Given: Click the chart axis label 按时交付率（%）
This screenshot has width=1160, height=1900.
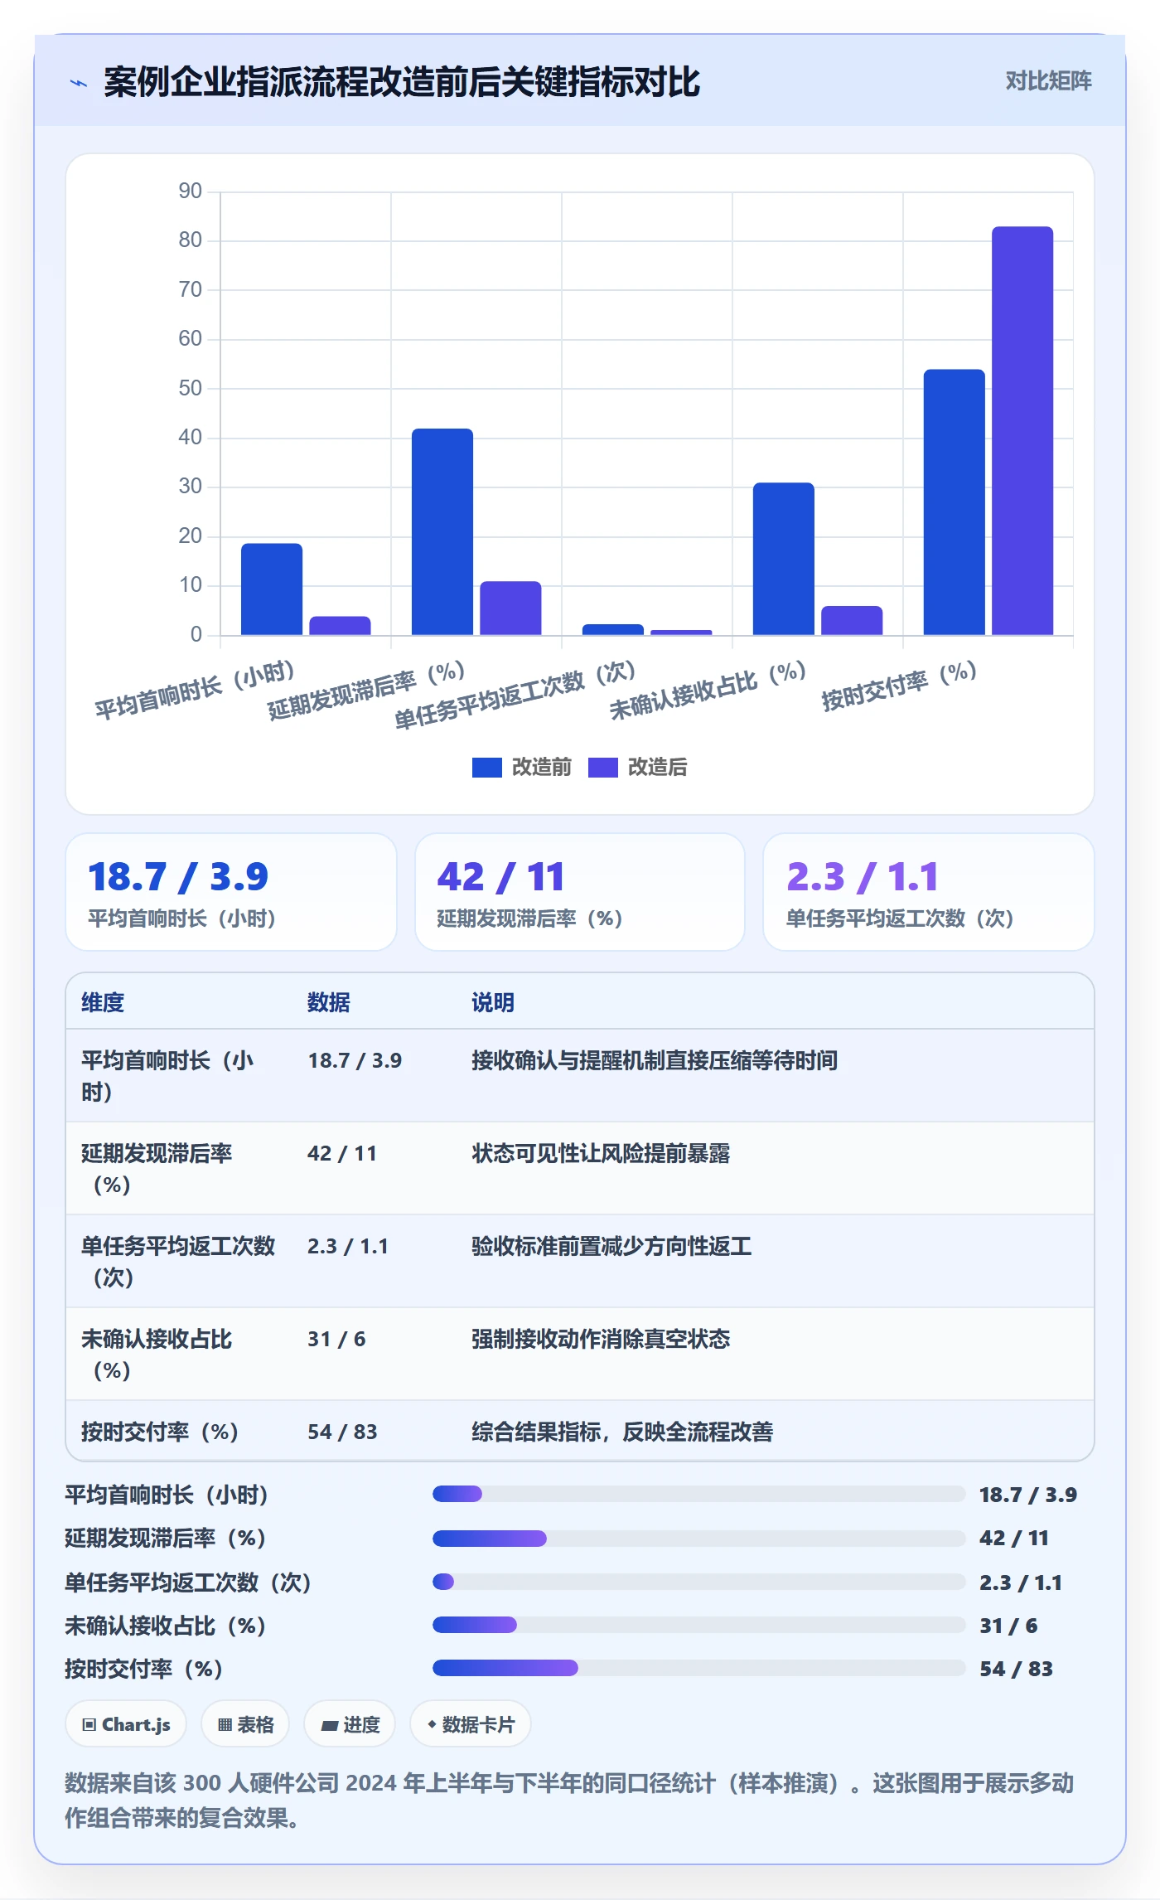Looking at the screenshot, I should click(899, 686).
